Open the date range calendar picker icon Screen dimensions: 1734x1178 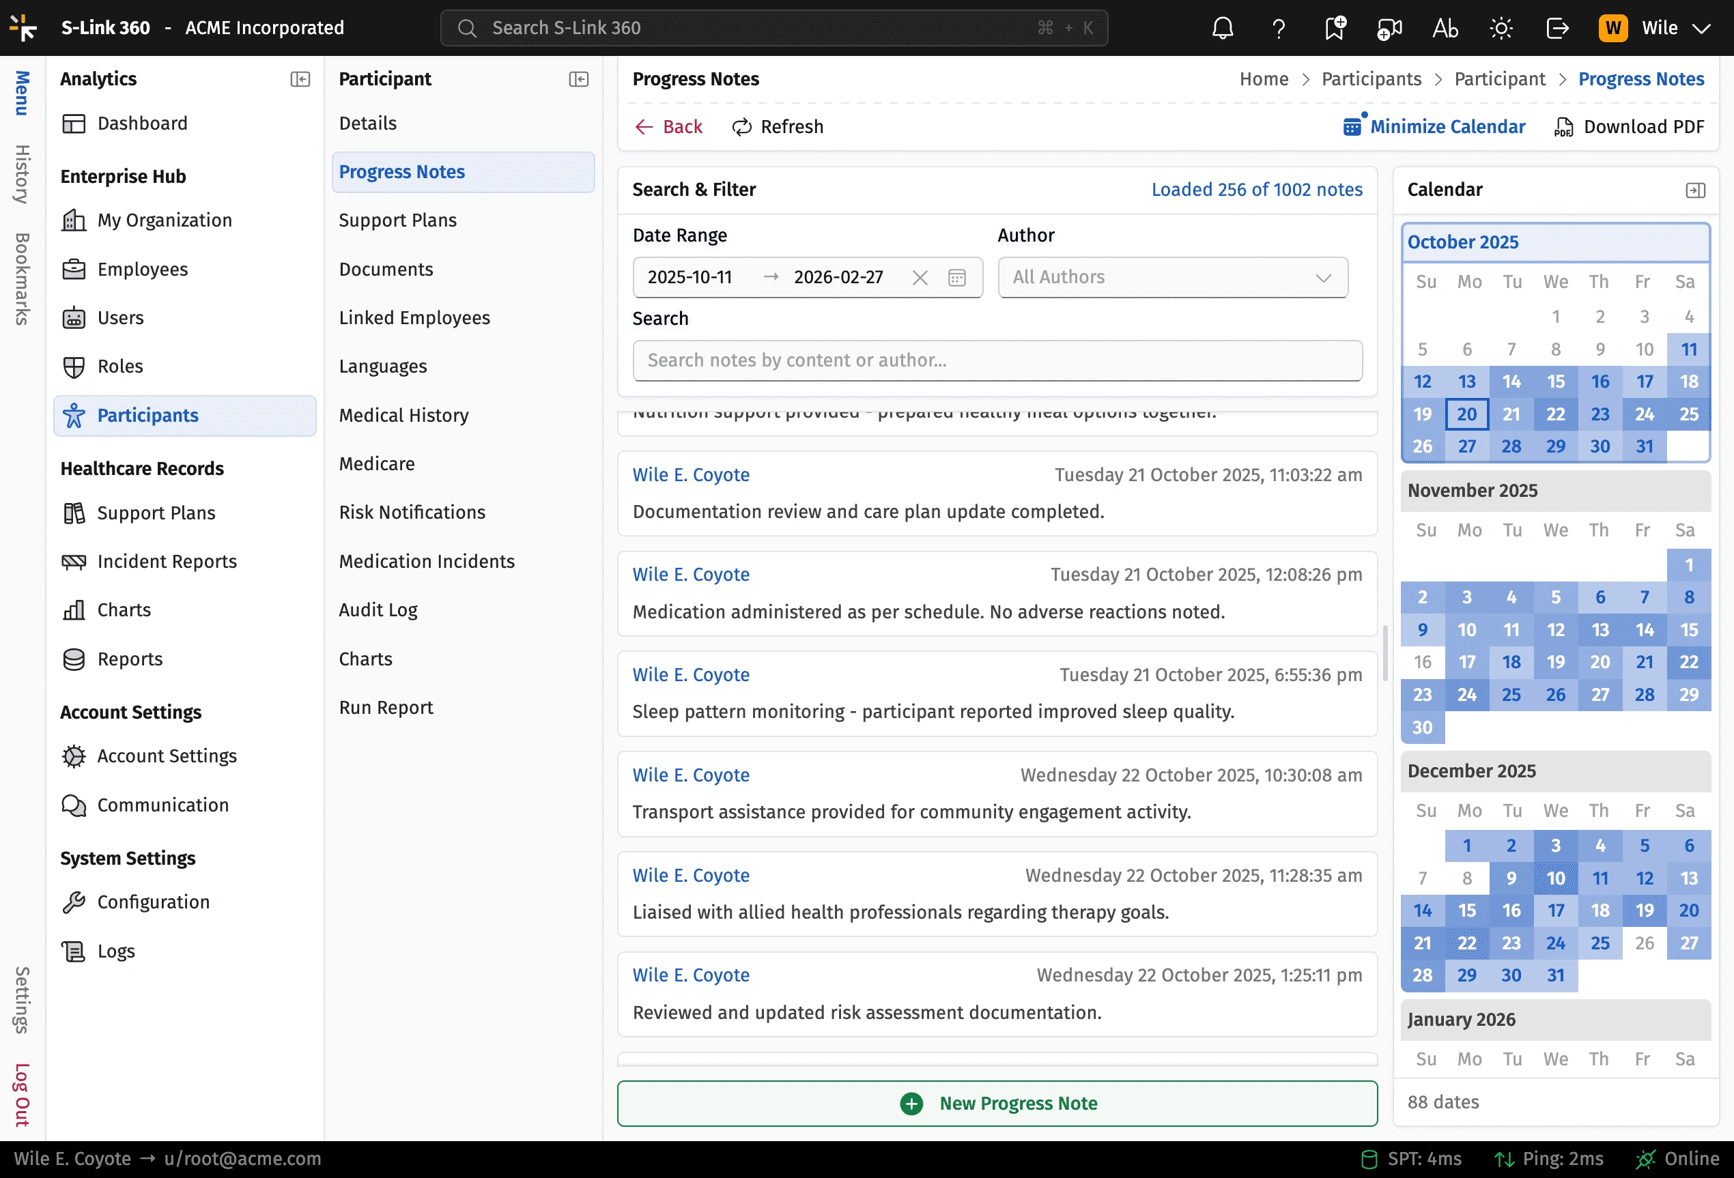[956, 278]
